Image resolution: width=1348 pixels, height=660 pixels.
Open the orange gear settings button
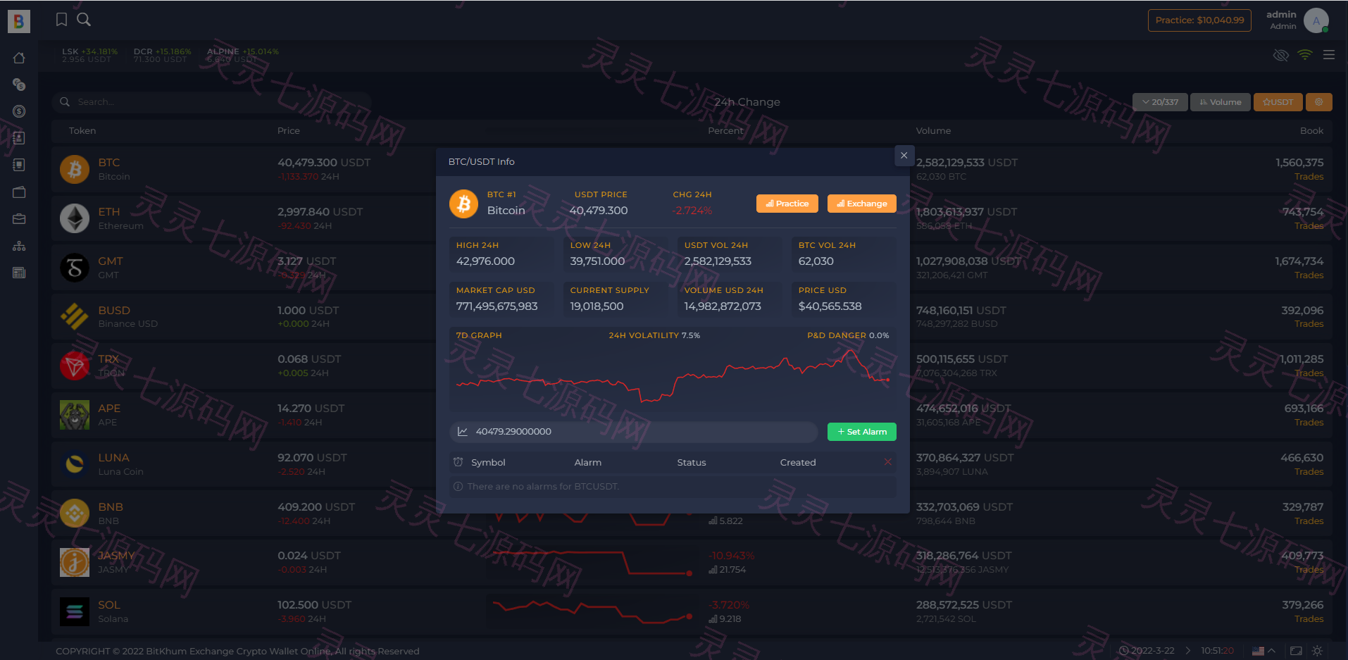(x=1319, y=102)
